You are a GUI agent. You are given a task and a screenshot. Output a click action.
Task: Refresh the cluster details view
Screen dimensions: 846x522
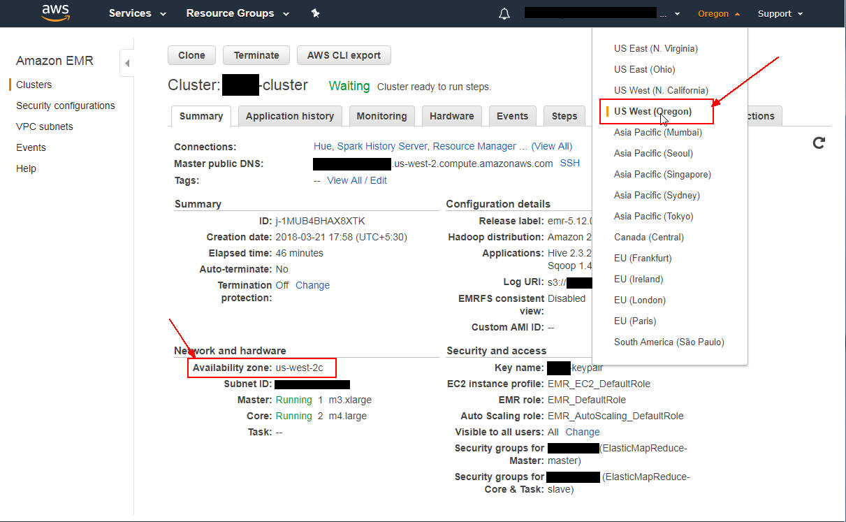tap(818, 143)
